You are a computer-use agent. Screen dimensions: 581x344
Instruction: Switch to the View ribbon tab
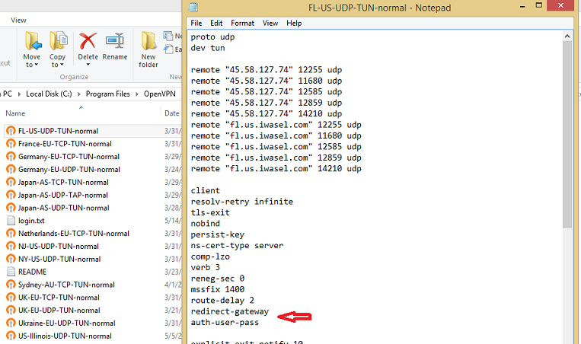pos(19,20)
